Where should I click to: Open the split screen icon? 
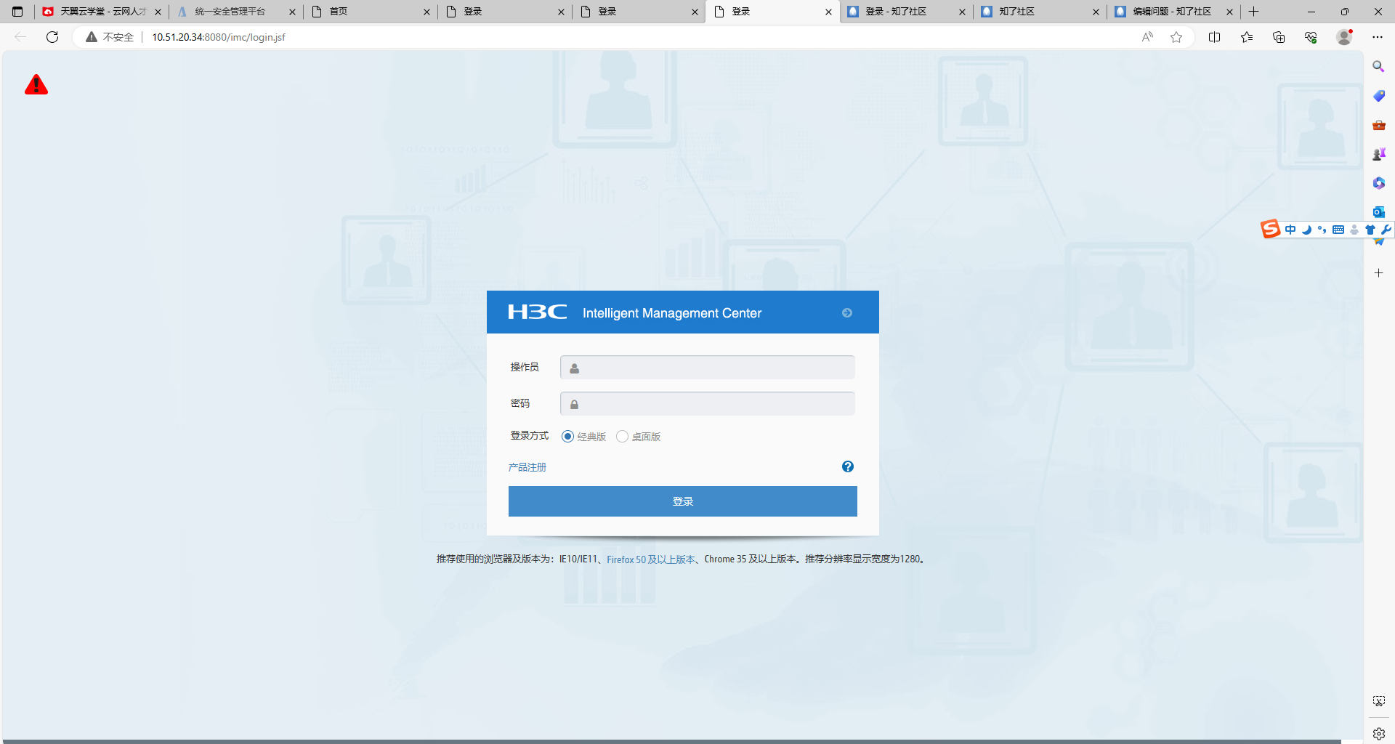click(x=1214, y=37)
